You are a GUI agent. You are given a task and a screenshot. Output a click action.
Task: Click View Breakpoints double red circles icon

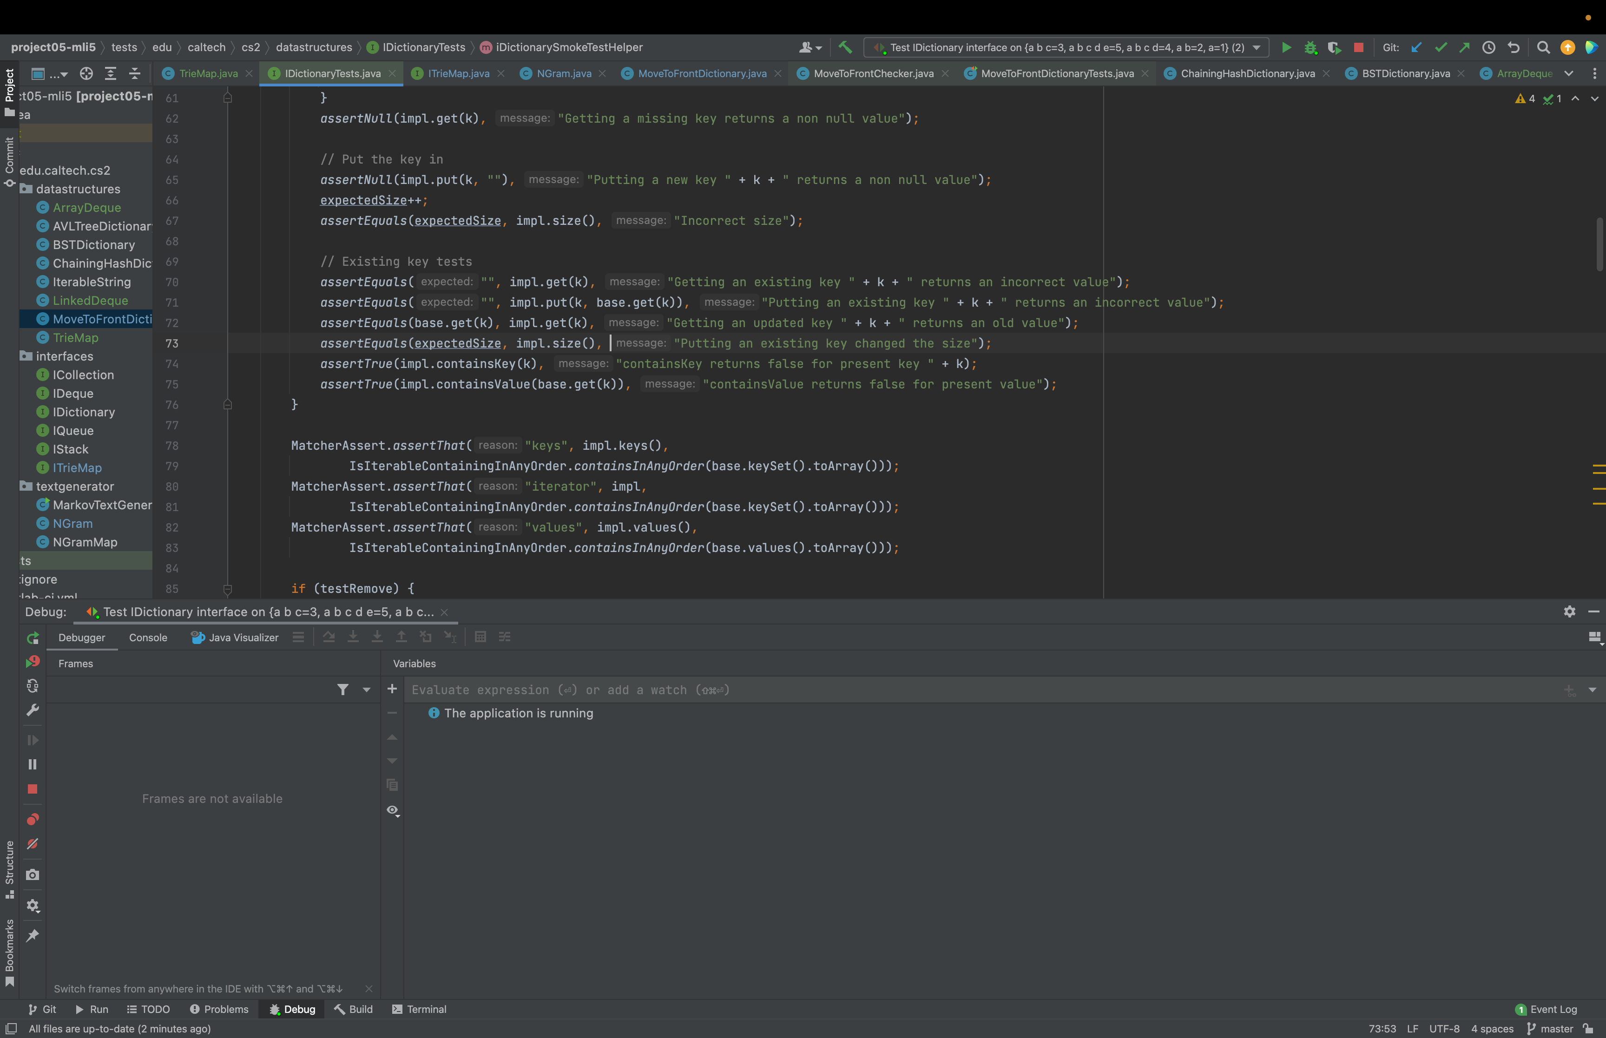coord(33,820)
